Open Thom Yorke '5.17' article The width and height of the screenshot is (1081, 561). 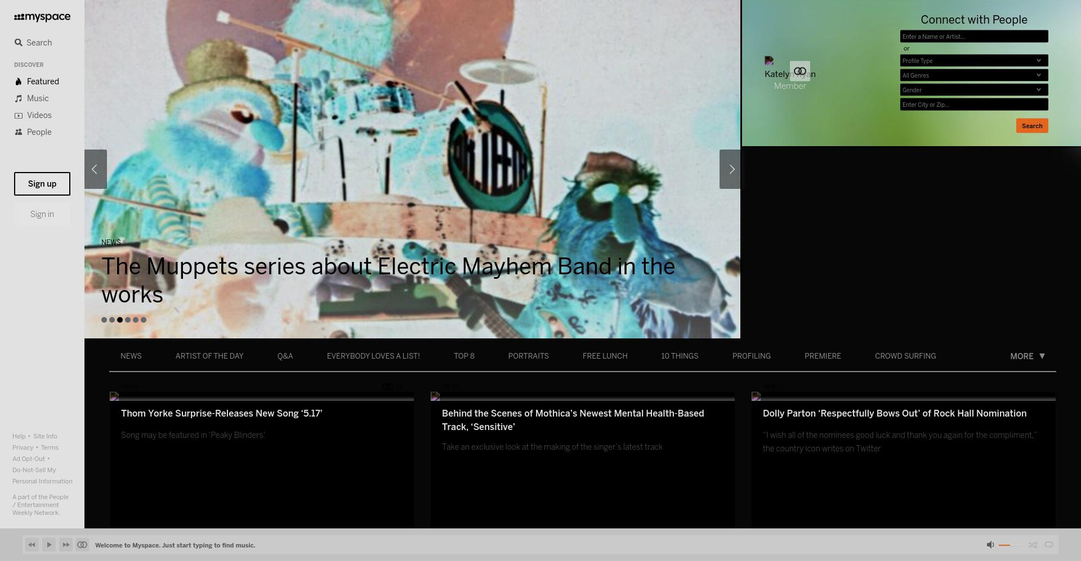tap(222, 414)
